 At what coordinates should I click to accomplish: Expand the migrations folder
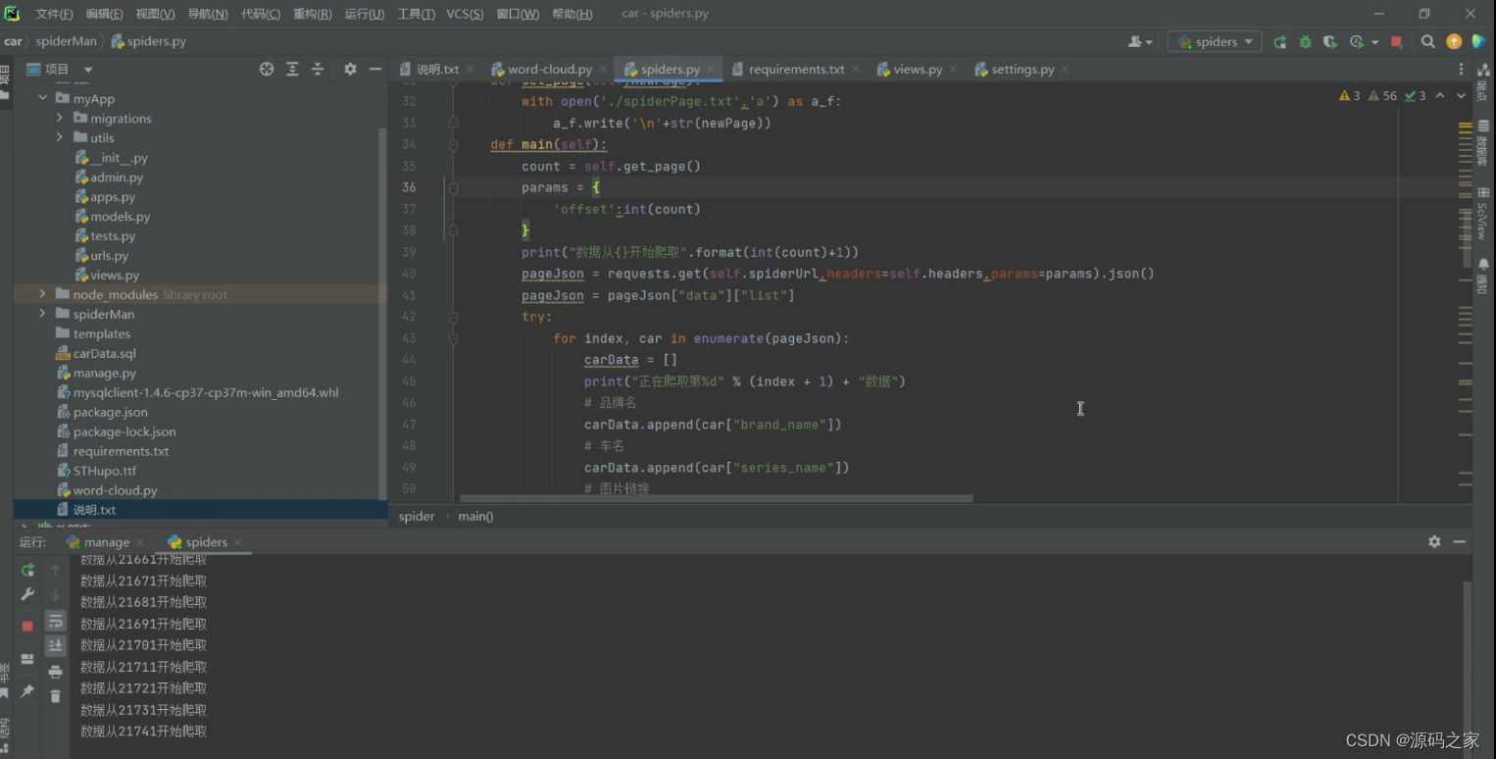[60, 118]
